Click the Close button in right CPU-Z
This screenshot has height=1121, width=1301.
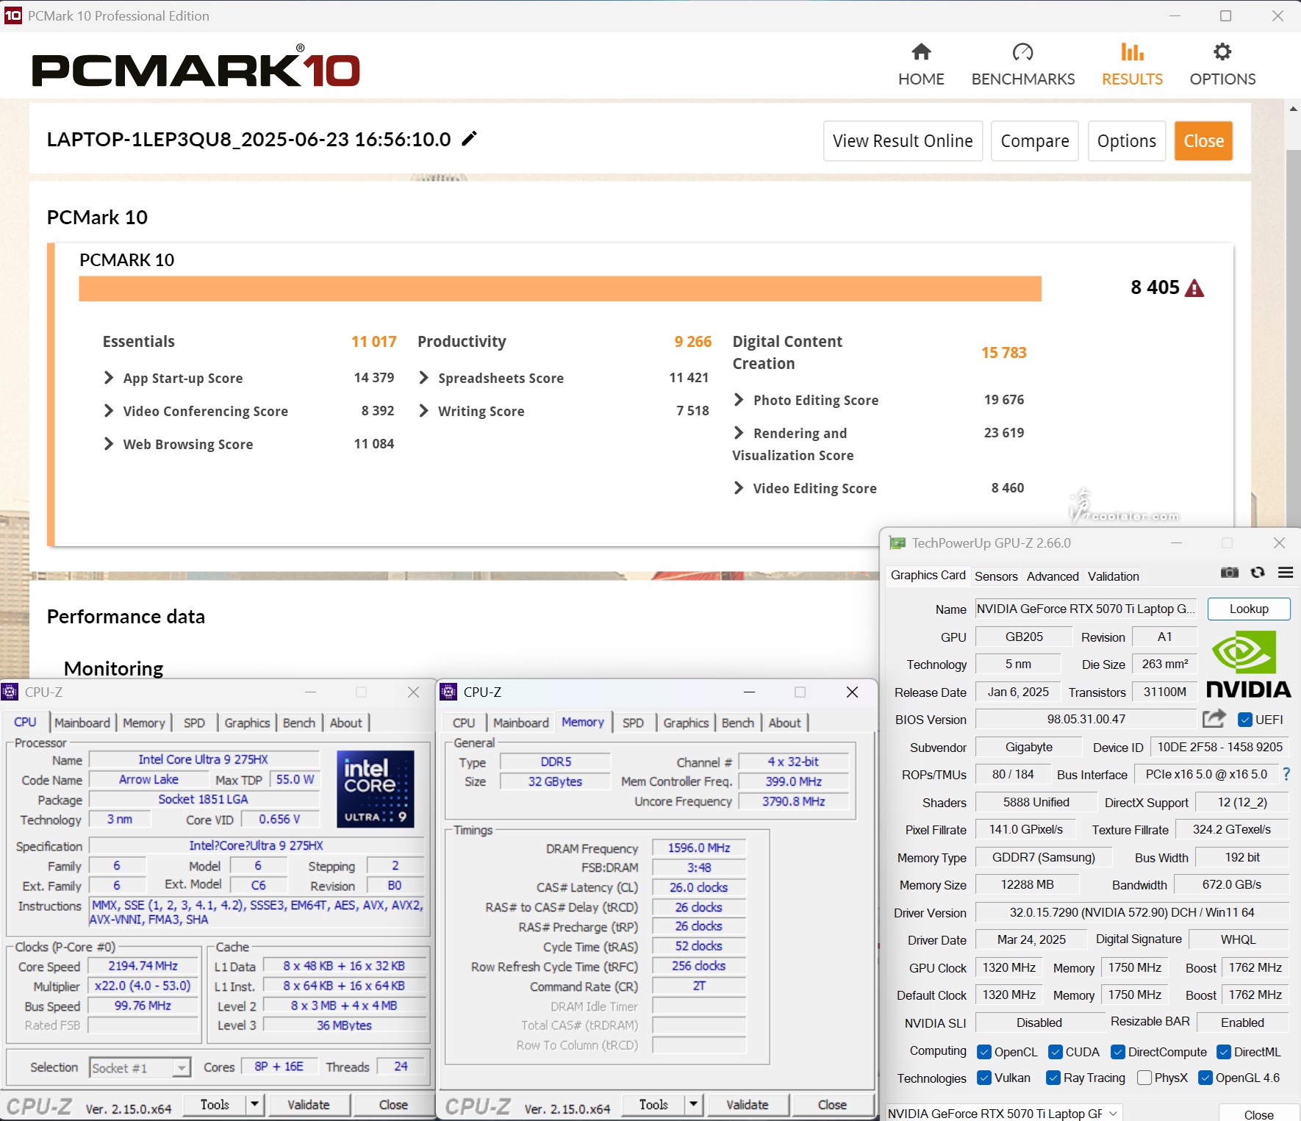[832, 1104]
